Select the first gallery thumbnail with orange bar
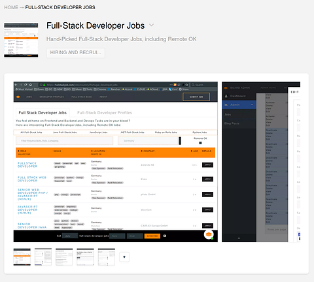 (22, 257)
